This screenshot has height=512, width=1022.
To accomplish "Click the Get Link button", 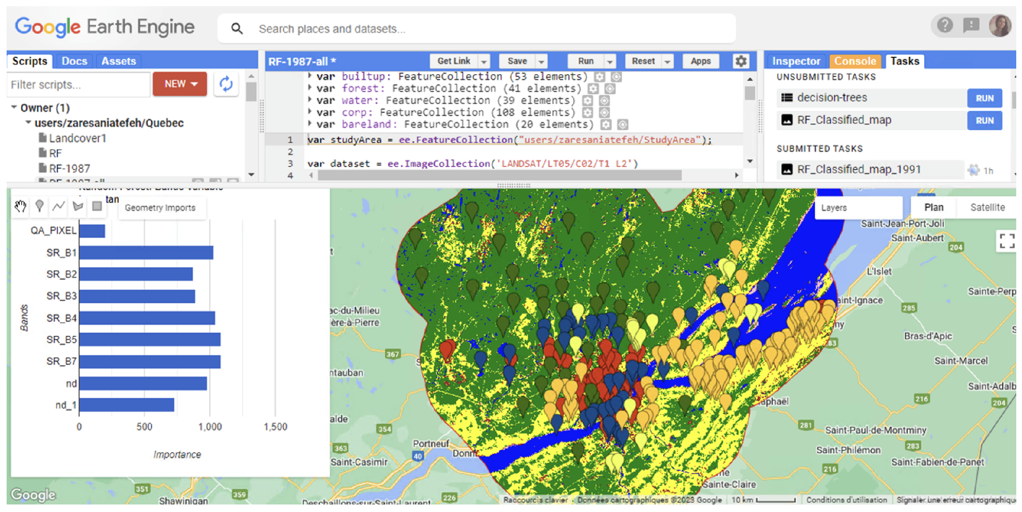I will click(x=453, y=61).
